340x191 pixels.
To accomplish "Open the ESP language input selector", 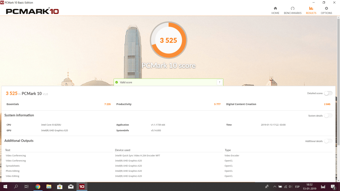I will click(297, 187).
